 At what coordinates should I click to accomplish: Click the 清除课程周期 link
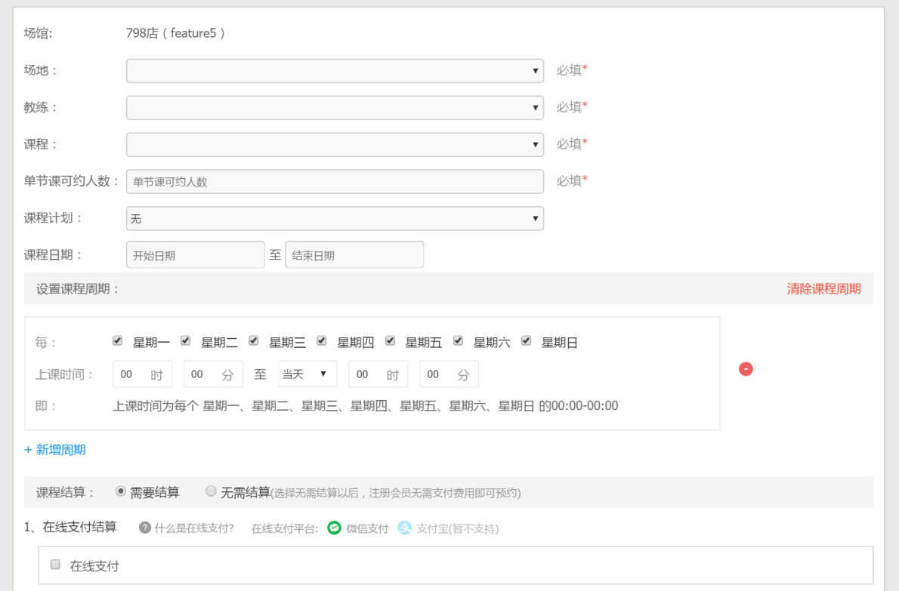pos(823,289)
